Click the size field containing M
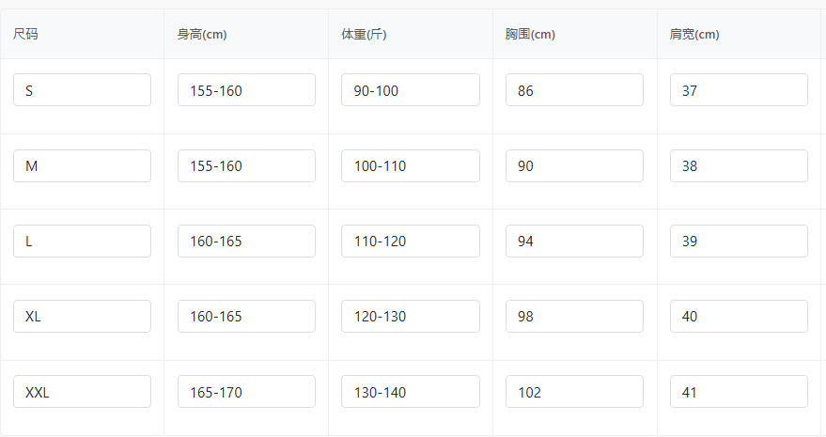 (82, 165)
